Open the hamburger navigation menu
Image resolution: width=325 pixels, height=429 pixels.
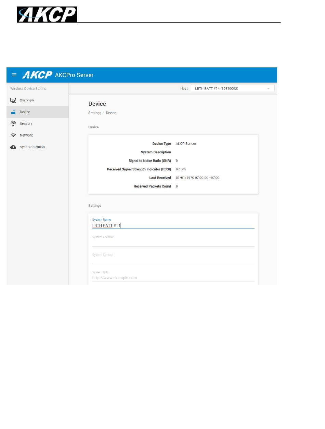pyautogui.click(x=14, y=75)
